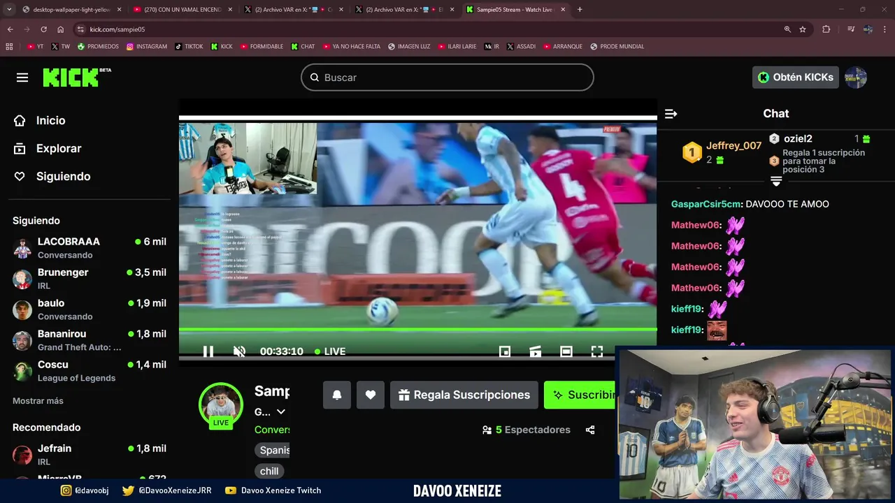Open browser extensions puzzle icon
The height and width of the screenshot is (503, 895).
coord(826,29)
